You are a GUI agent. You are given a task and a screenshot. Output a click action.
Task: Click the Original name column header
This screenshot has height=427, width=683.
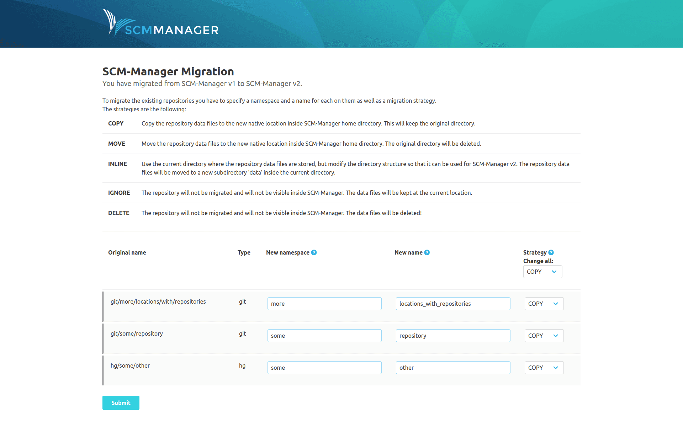click(127, 252)
